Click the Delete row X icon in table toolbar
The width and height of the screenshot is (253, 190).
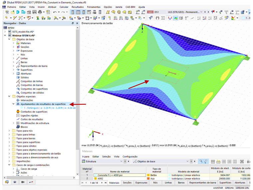tap(242, 161)
